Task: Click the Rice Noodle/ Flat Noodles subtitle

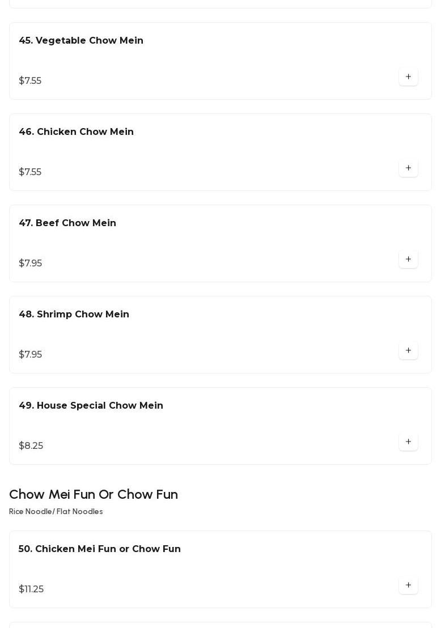Action: coord(56,512)
